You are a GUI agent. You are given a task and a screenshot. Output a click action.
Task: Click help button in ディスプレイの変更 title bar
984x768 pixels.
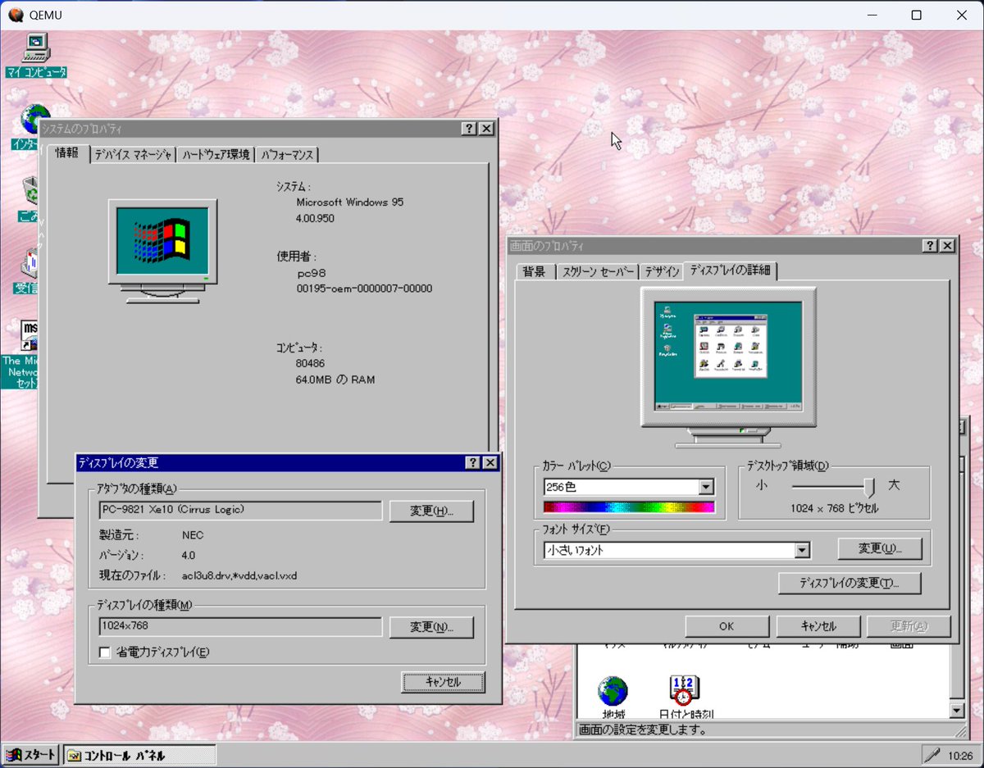coord(473,463)
